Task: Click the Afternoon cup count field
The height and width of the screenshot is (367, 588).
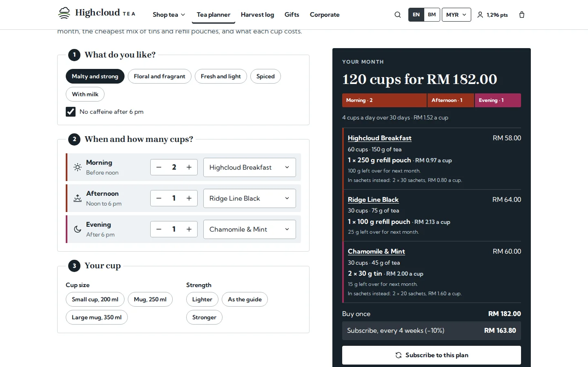Action: (x=174, y=198)
